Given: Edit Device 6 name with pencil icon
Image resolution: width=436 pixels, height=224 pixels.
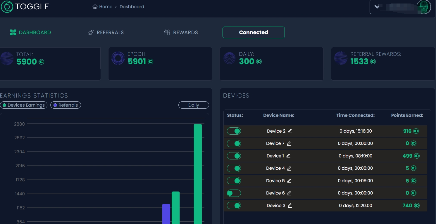Looking at the screenshot, I should pyautogui.click(x=289, y=193).
